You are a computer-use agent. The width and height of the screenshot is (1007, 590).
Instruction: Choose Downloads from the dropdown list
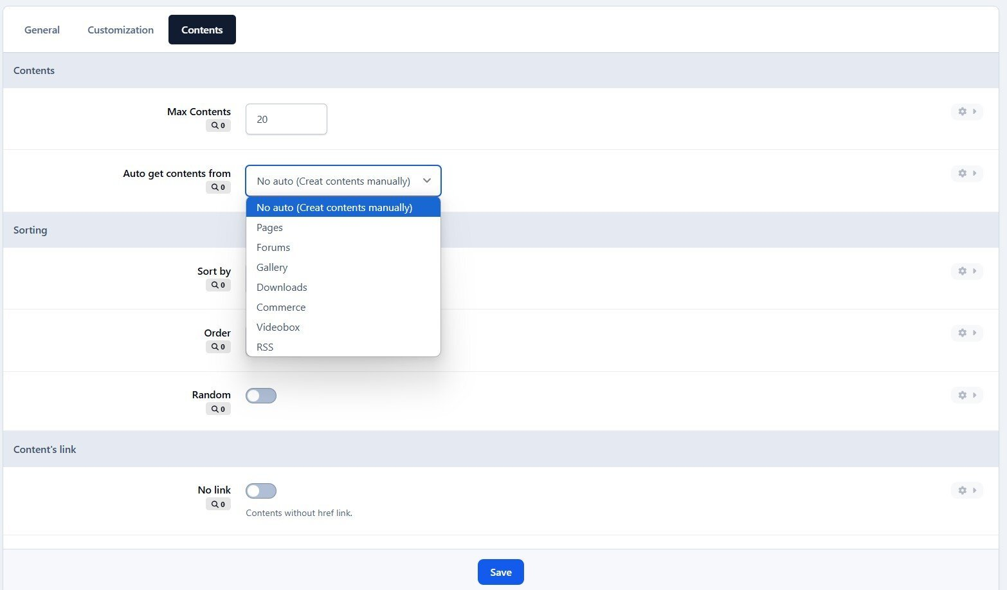[x=343, y=287]
